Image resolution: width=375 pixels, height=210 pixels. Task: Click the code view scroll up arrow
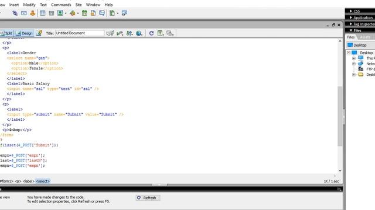click(x=340, y=41)
